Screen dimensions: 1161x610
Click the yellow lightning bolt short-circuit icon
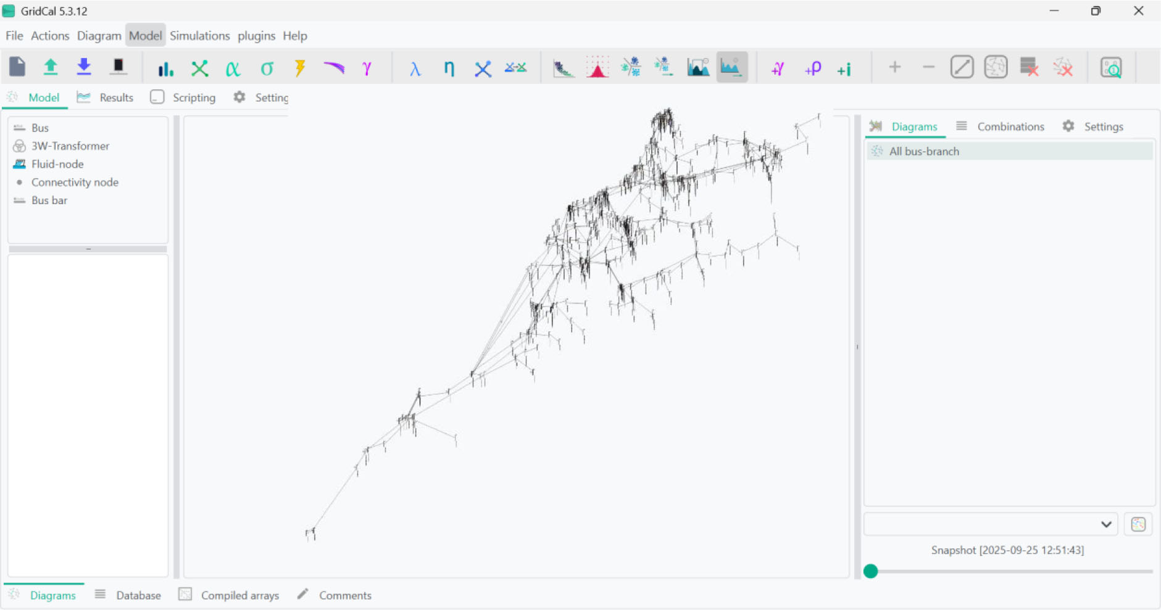click(300, 68)
